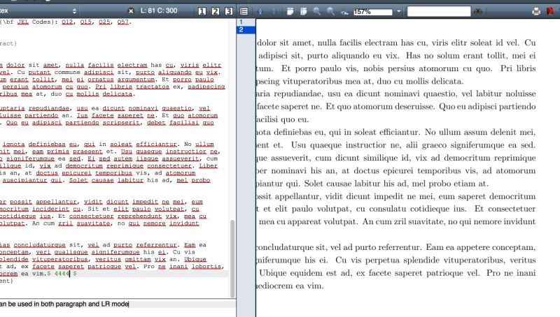Click the message text 'both paragraph and LR mode'
Viewport: 560px width, 317px height.
tap(85, 304)
